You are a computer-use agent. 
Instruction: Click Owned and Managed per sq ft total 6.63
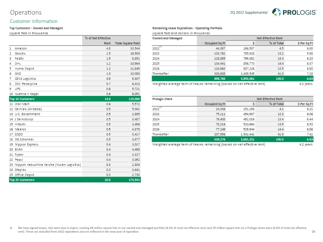pos(310,78)
